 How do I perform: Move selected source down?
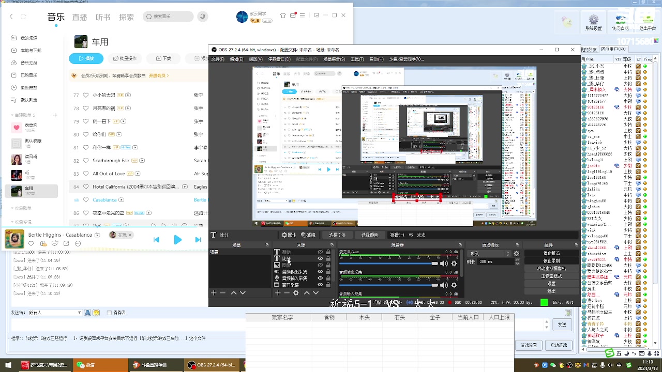[315, 293]
